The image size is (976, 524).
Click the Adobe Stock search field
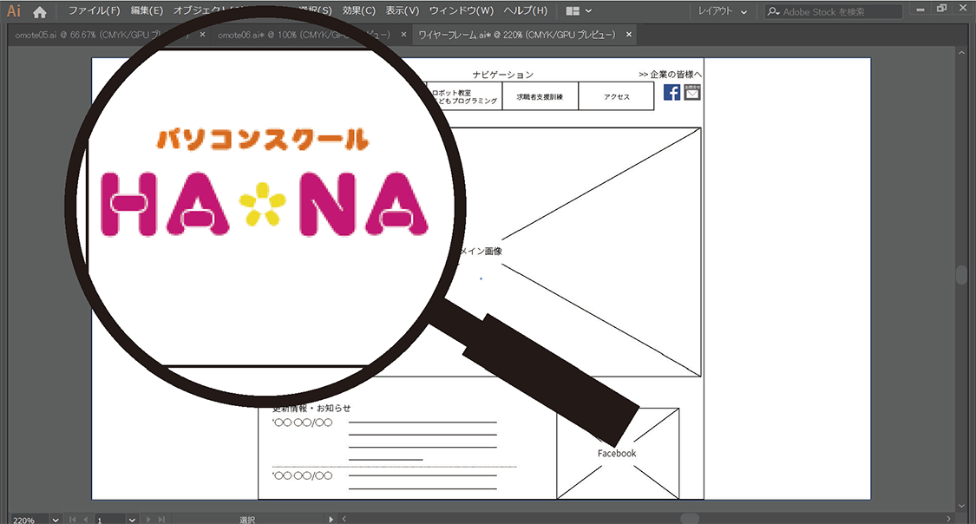click(x=834, y=11)
